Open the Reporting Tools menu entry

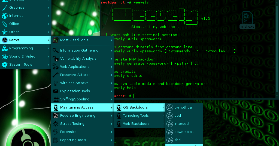coord(83,140)
